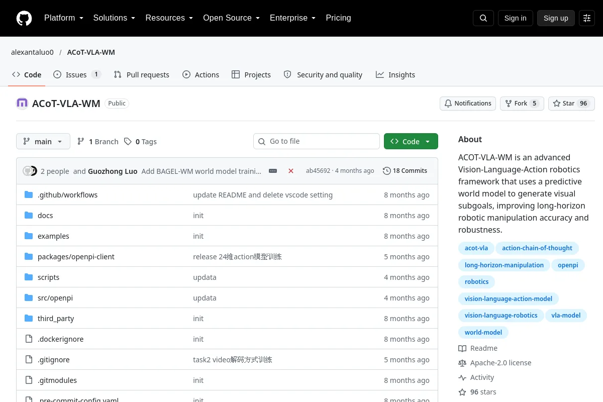This screenshot has height=402, width=603.
Task: Switch to the Actions tab
Action: pos(201,75)
